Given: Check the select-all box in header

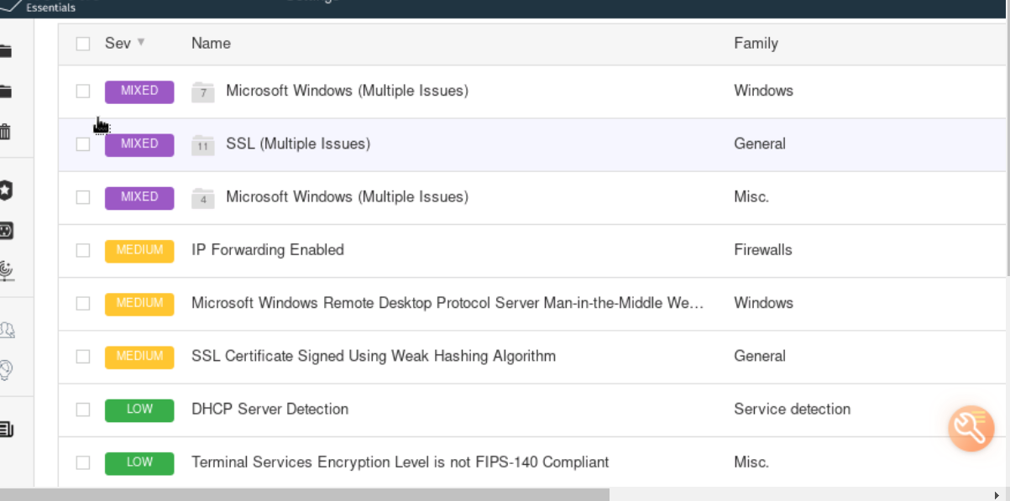Looking at the screenshot, I should [83, 44].
